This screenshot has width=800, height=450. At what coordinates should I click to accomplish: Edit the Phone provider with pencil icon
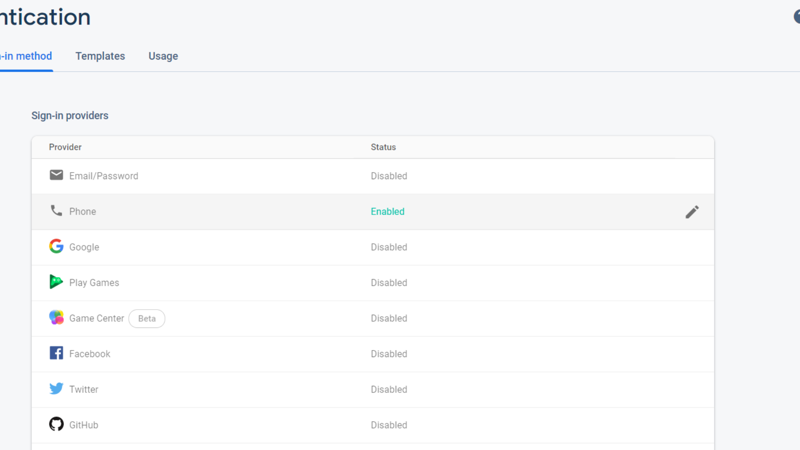(692, 212)
